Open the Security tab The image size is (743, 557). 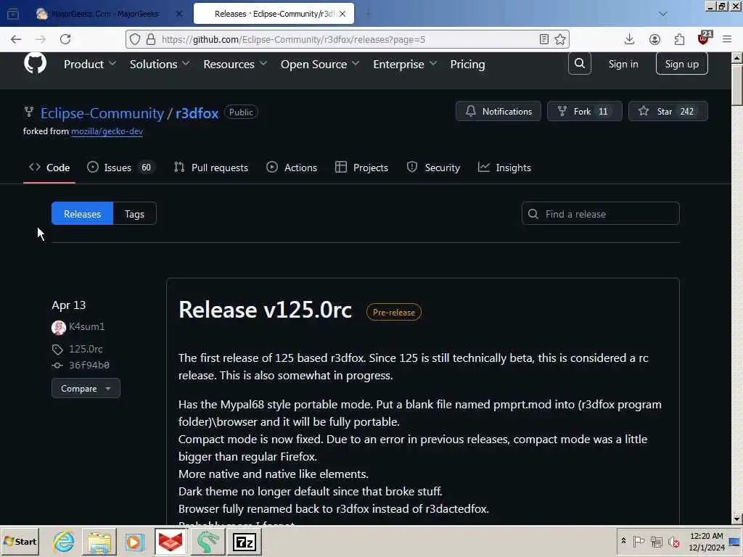pos(433,168)
